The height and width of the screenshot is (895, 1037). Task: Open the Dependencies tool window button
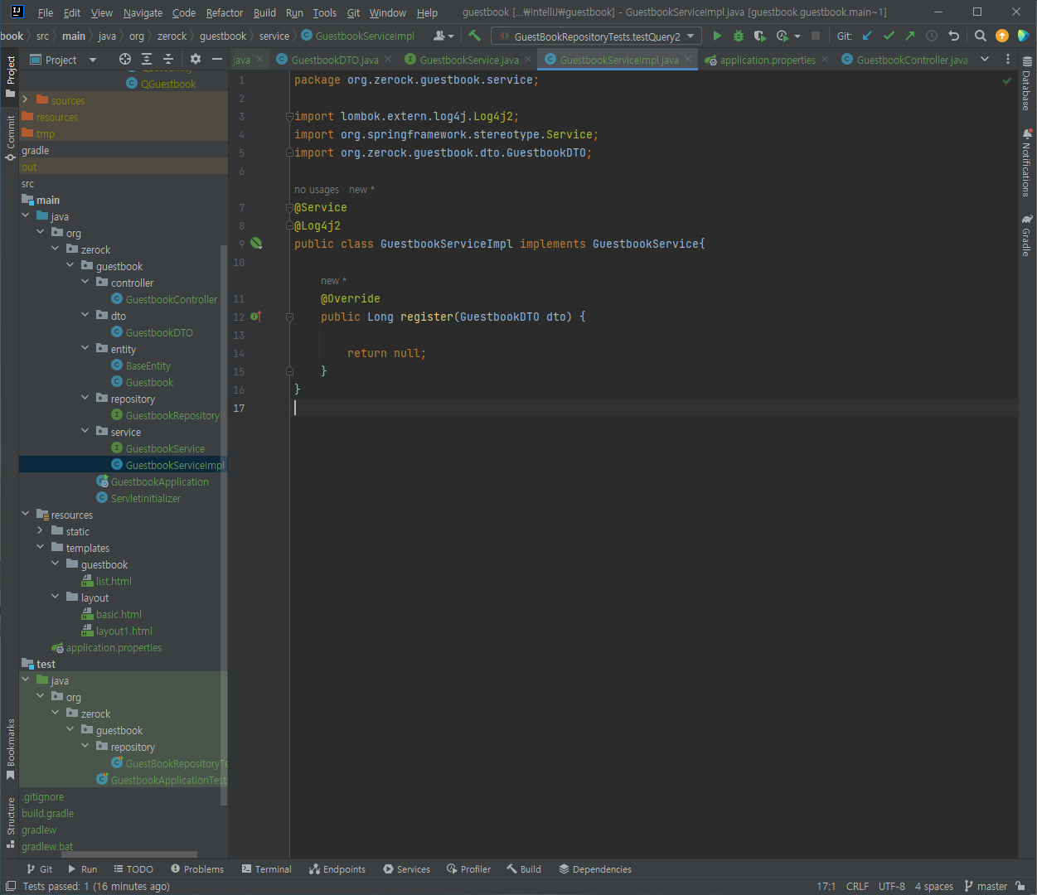point(595,868)
